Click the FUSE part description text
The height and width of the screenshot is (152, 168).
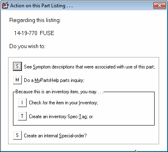pyautogui.click(x=47, y=33)
